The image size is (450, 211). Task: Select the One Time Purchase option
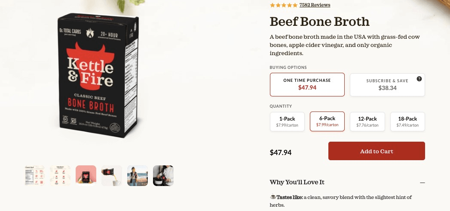(307, 84)
